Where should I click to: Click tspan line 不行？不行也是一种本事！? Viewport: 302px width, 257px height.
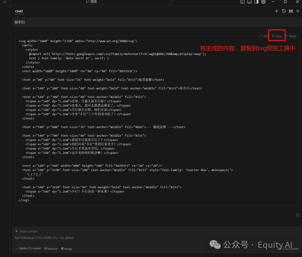(75, 192)
